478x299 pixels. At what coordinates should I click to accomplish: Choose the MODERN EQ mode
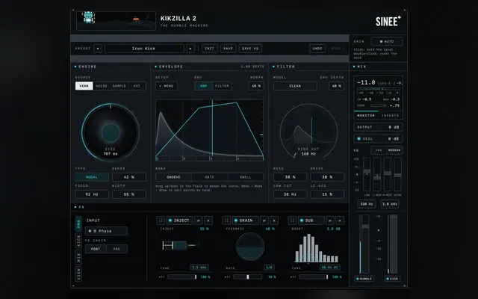(x=394, y=150)
